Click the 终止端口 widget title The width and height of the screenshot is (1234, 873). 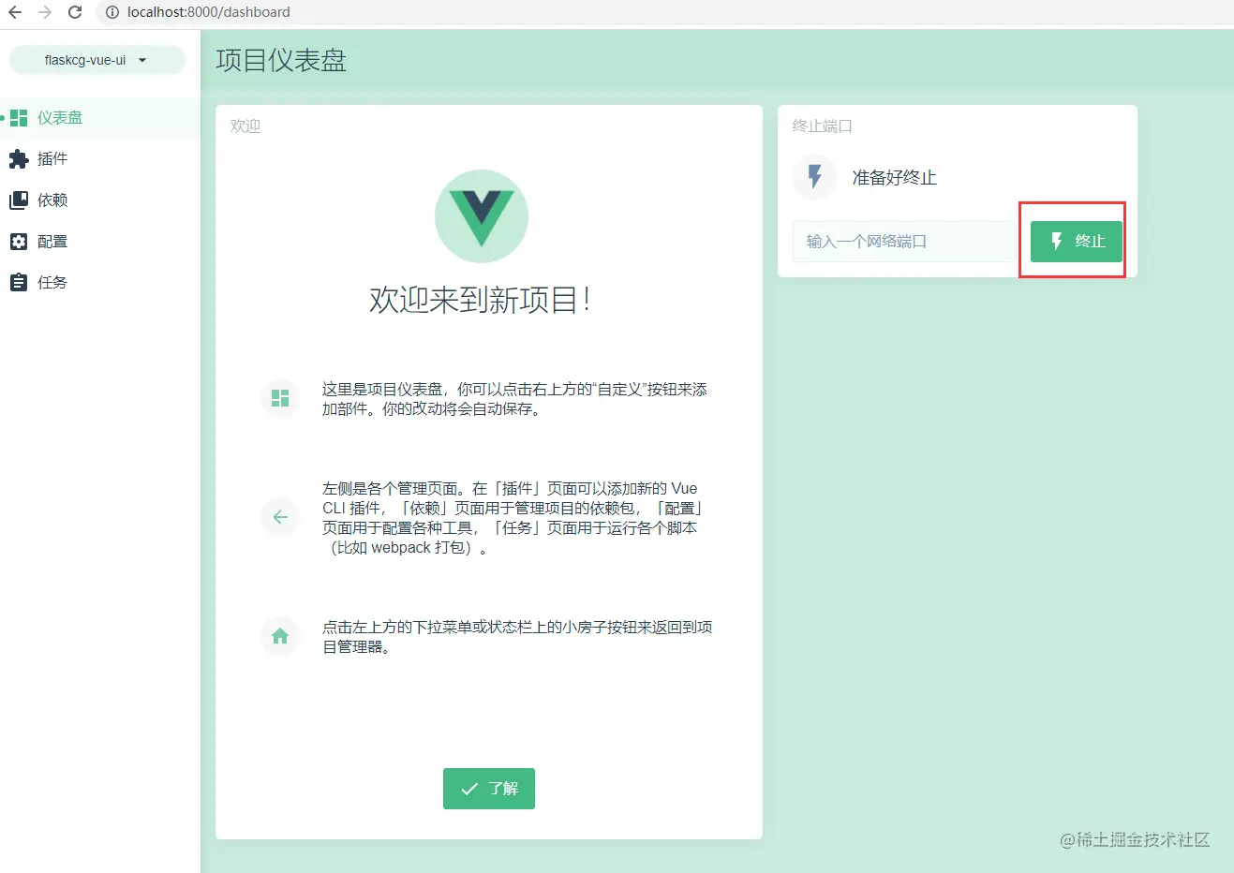pyautogui.click(x=823, y=126)
